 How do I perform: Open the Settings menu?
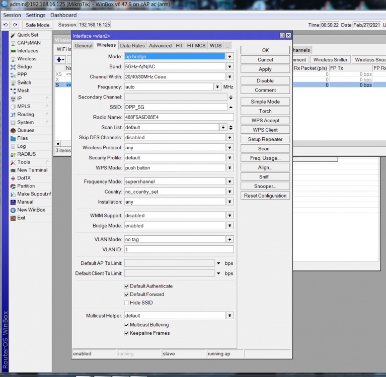(35, 15)
